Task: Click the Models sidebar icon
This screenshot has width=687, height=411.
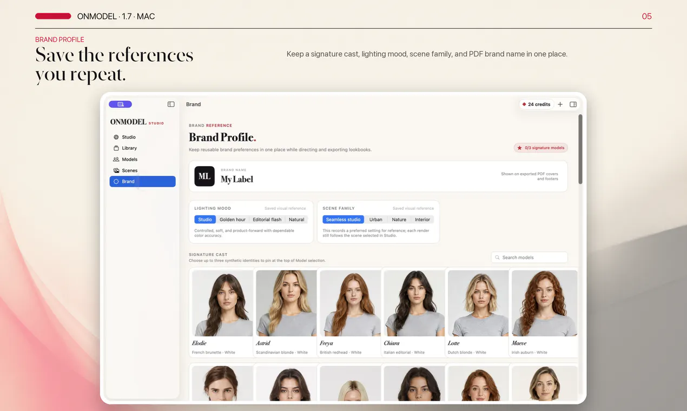Action: 116,160
